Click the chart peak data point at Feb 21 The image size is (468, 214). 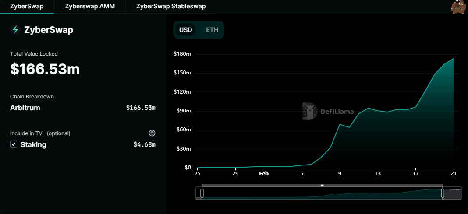(x=454, y=58)
